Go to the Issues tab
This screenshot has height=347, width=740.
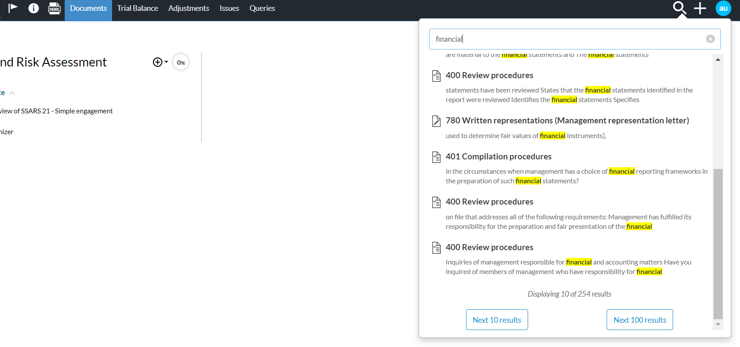point(229,8)
